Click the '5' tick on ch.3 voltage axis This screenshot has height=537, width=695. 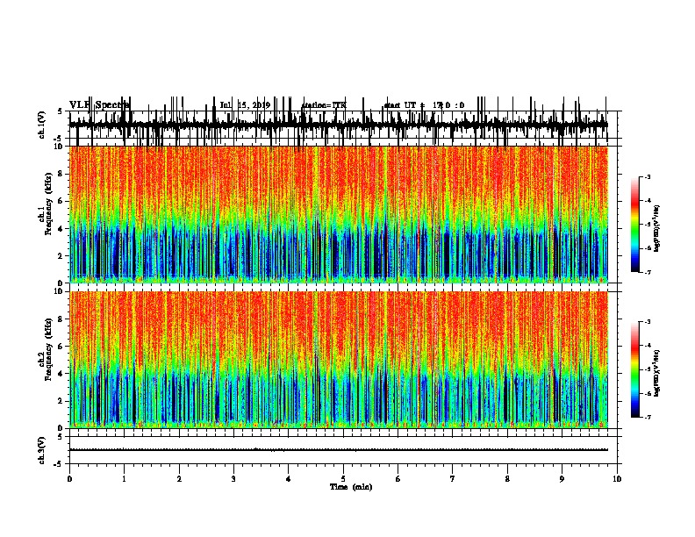[x=61, y=437]
